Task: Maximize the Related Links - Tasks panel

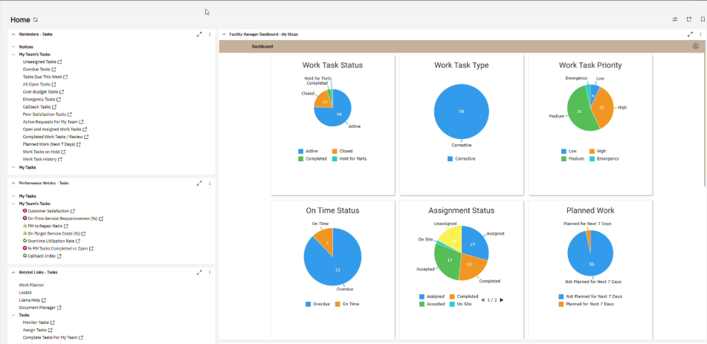Action: tap(199, 273)
